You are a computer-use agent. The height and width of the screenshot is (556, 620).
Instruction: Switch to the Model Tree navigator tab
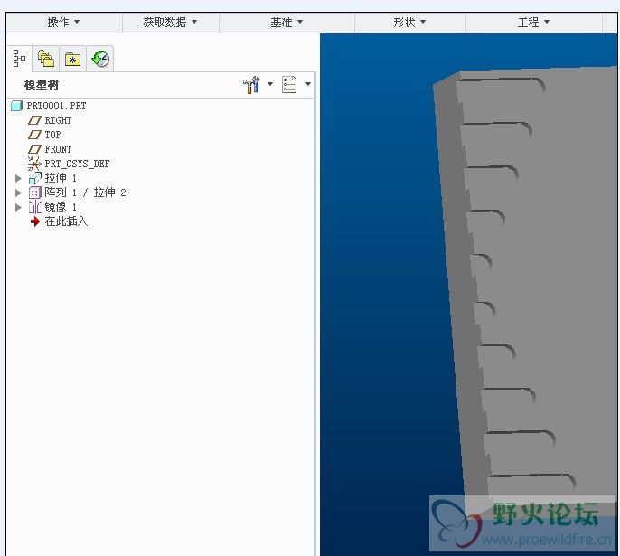19,59
